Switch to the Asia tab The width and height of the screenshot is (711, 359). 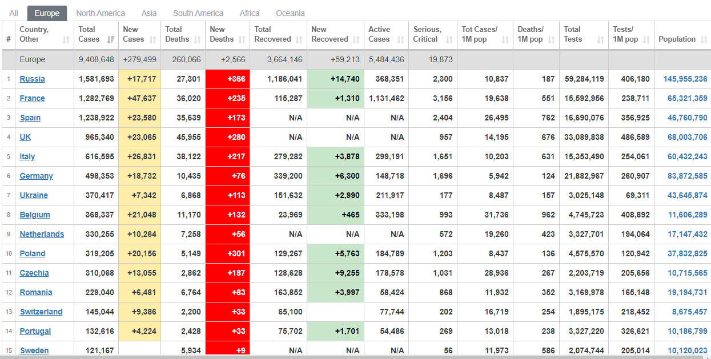coord(149,13)
